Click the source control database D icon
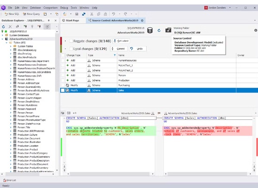Viewport: 258px width, 188px height. tap(150, 30)
